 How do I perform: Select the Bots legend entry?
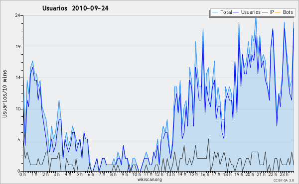click(x=284, y=12)
